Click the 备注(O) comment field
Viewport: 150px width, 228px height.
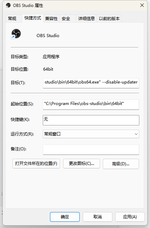[91, 150]
